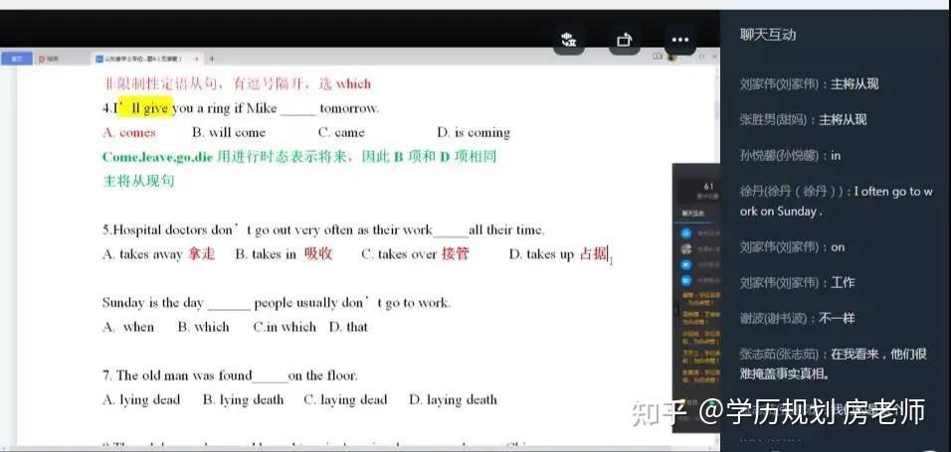Click question 7 The old man sentence
Image resolution: width=951 pixels, height=452 pixels.
pyautogui.click(x=230, y=376)
